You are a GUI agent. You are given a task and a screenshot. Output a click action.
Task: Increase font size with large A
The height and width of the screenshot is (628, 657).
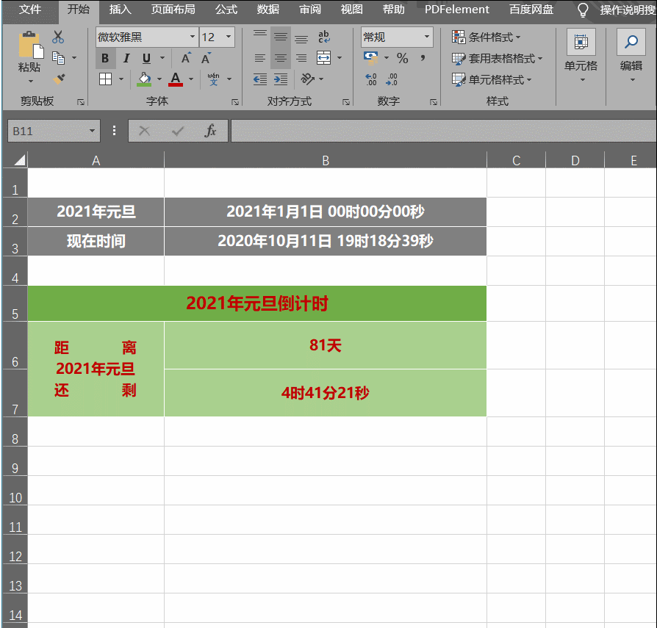click(x=186, y=58)
